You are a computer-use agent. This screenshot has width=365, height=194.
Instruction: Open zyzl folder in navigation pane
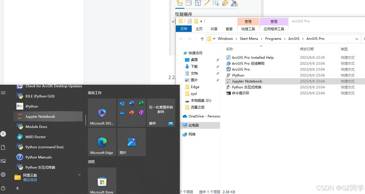194,94
